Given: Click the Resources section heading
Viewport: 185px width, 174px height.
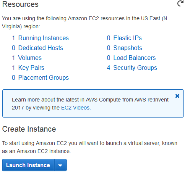Looking at the screenshot, I should point(20,4).
